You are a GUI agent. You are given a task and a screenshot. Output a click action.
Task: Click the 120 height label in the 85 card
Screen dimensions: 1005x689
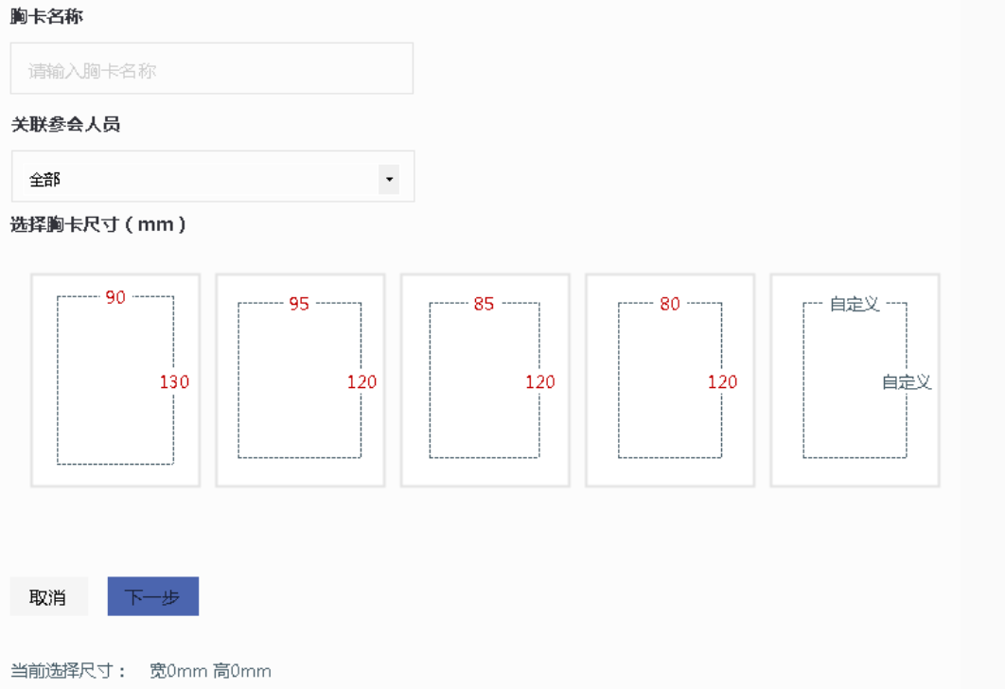click(540, 382)
